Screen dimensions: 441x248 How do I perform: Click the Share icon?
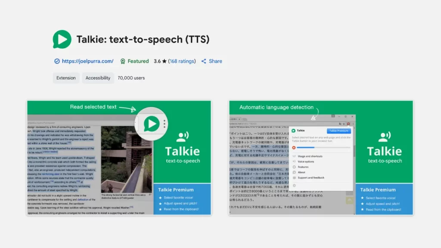(x=204, y=61)
